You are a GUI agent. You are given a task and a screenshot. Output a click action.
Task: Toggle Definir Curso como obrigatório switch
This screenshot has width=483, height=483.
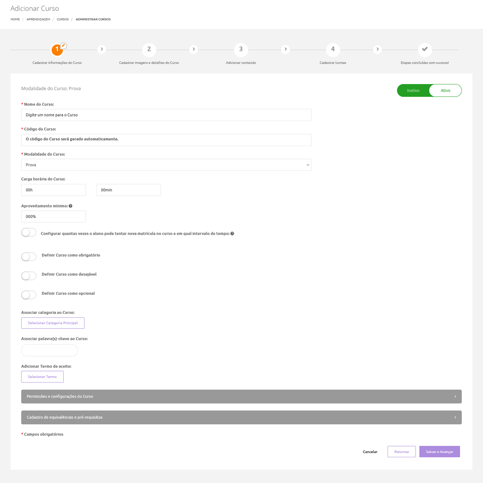pyautogui.click(x=29, y=257)
